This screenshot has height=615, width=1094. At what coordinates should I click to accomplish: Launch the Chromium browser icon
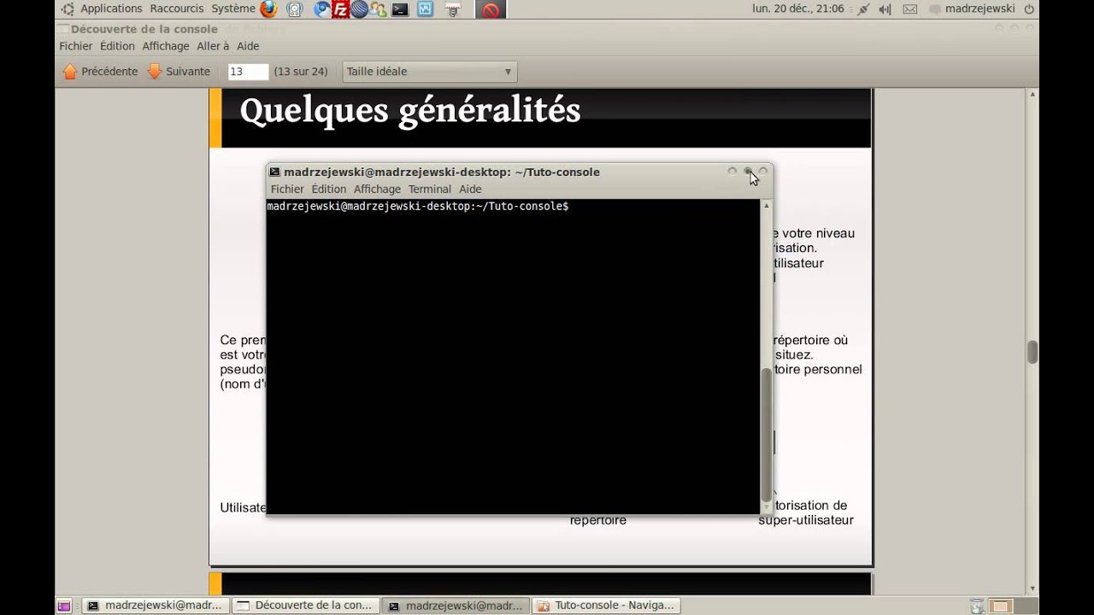(321, 9)
